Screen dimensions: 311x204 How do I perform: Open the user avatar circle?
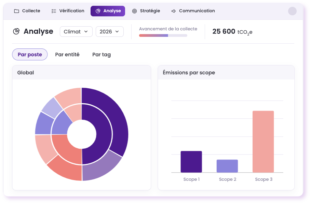pos(292,11)
